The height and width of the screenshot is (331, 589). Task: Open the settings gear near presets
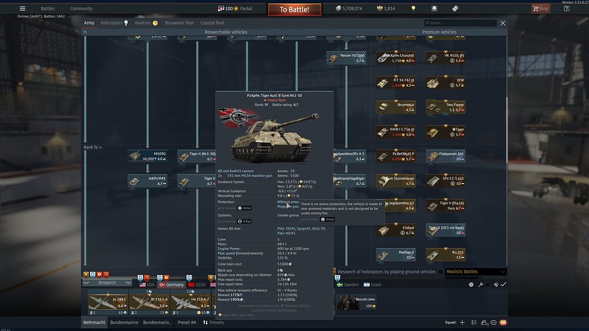pyautogui.click(x=471, y=284)
